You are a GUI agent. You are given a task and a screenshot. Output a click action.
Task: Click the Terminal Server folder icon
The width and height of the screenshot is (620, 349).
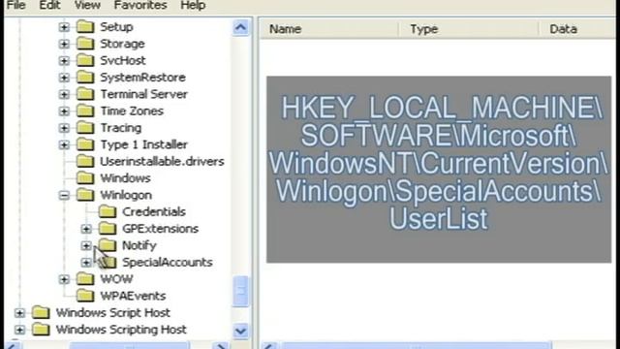[x=85, y=94]
